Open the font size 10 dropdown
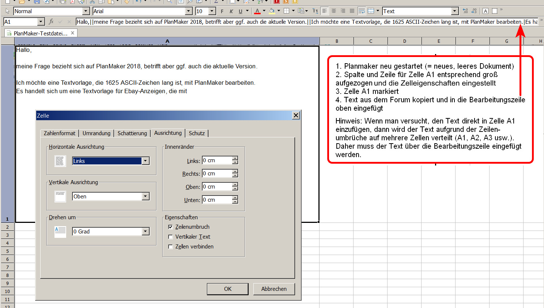544x308 pixels. click(212, 11)
